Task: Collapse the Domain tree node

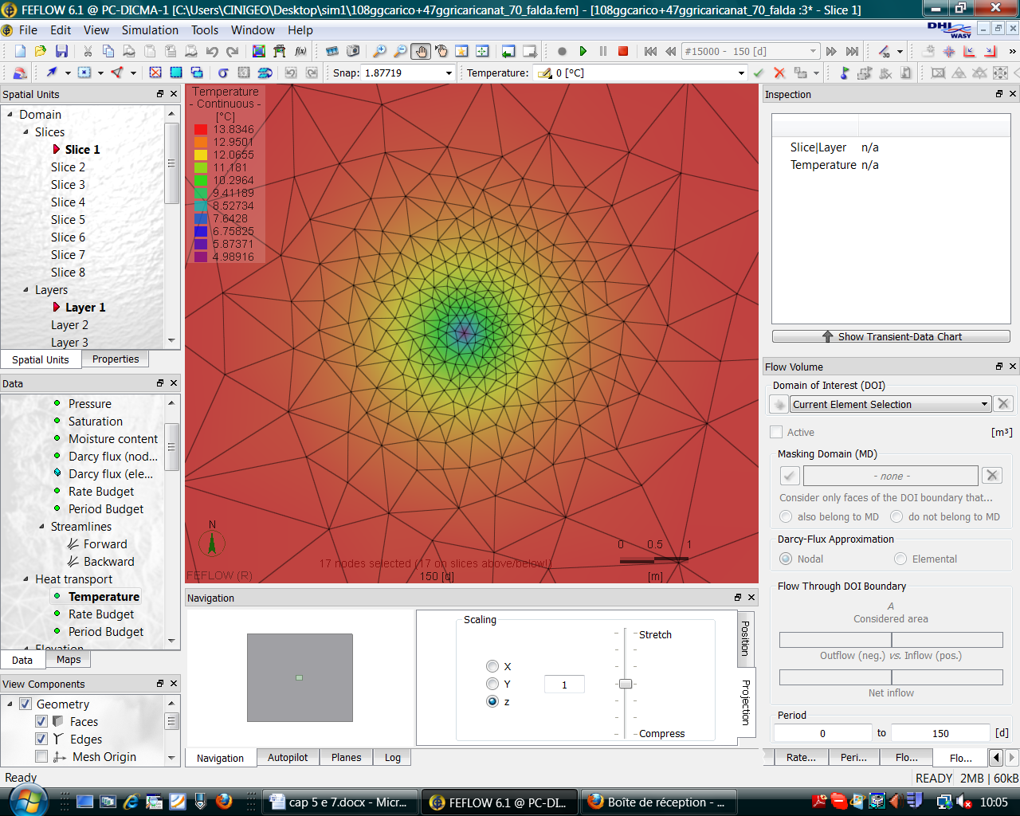Action: pos(10,114)
